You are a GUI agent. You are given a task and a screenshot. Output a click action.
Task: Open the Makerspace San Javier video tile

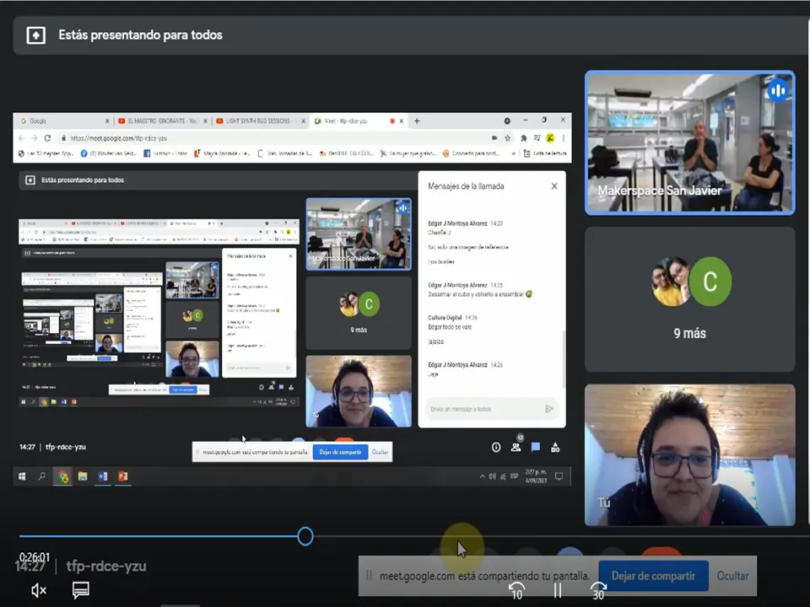pos(689,142)
